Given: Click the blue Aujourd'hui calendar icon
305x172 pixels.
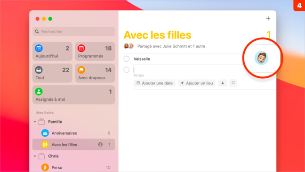Looking at the screenshot, I should coord(39,48).
